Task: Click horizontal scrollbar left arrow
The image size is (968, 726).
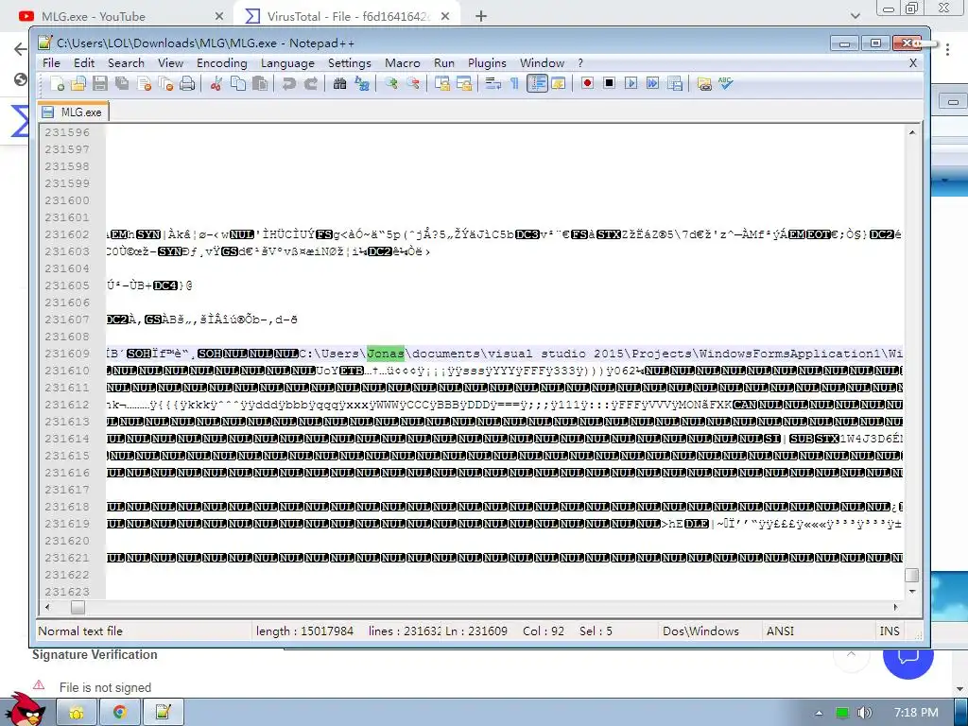Action: 47,607
